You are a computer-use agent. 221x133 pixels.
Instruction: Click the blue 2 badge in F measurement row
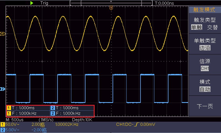[53, 113]
